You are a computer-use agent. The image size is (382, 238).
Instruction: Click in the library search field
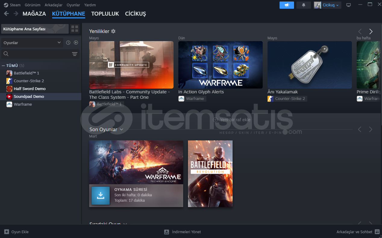click(40, 54)
